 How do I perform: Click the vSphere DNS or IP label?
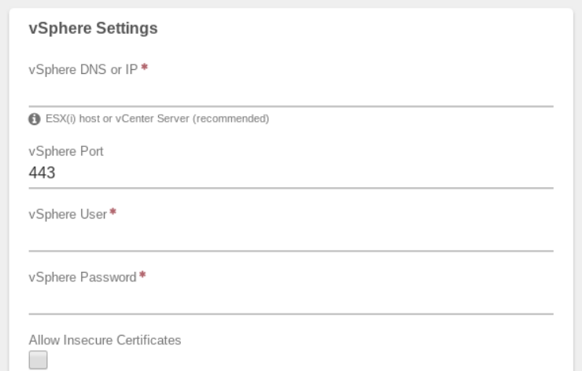(x=83, y=69)
